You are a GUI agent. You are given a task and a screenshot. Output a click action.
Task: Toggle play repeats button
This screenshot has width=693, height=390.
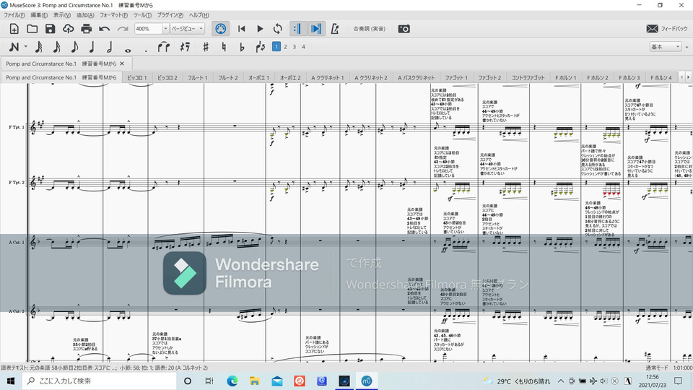297,29
